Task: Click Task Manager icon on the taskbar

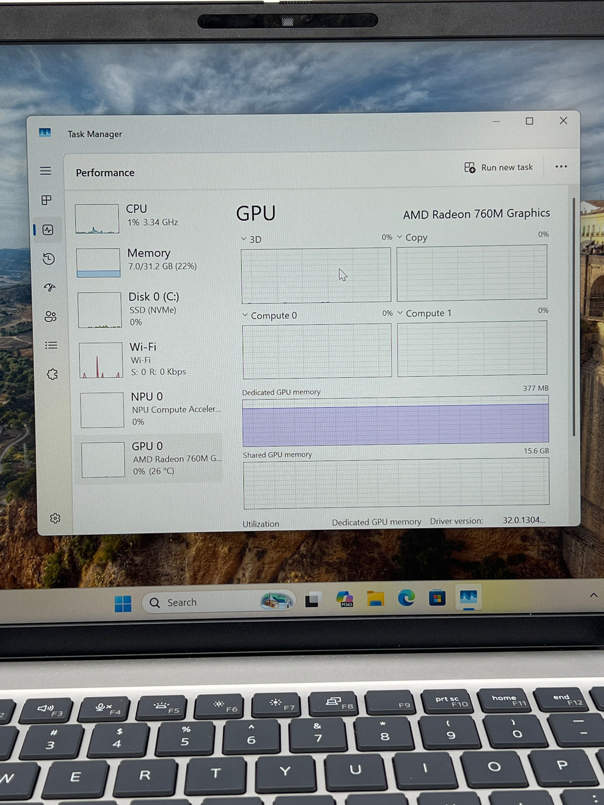Action: (468, 597)
